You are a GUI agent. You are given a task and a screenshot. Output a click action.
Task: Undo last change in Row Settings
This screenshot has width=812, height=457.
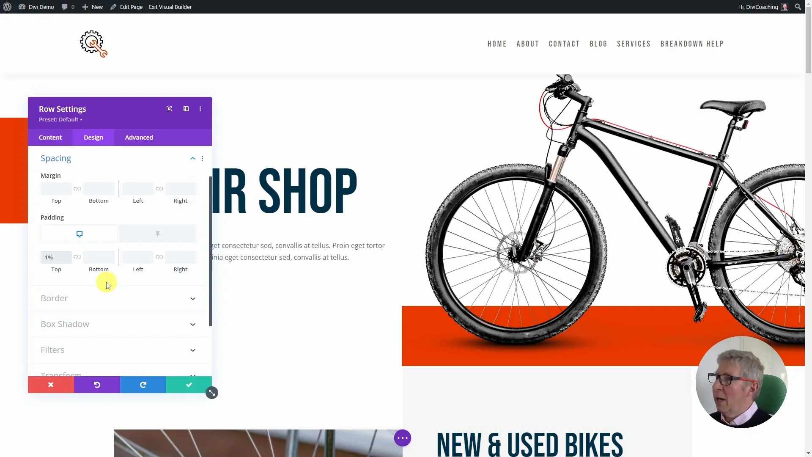97,385
